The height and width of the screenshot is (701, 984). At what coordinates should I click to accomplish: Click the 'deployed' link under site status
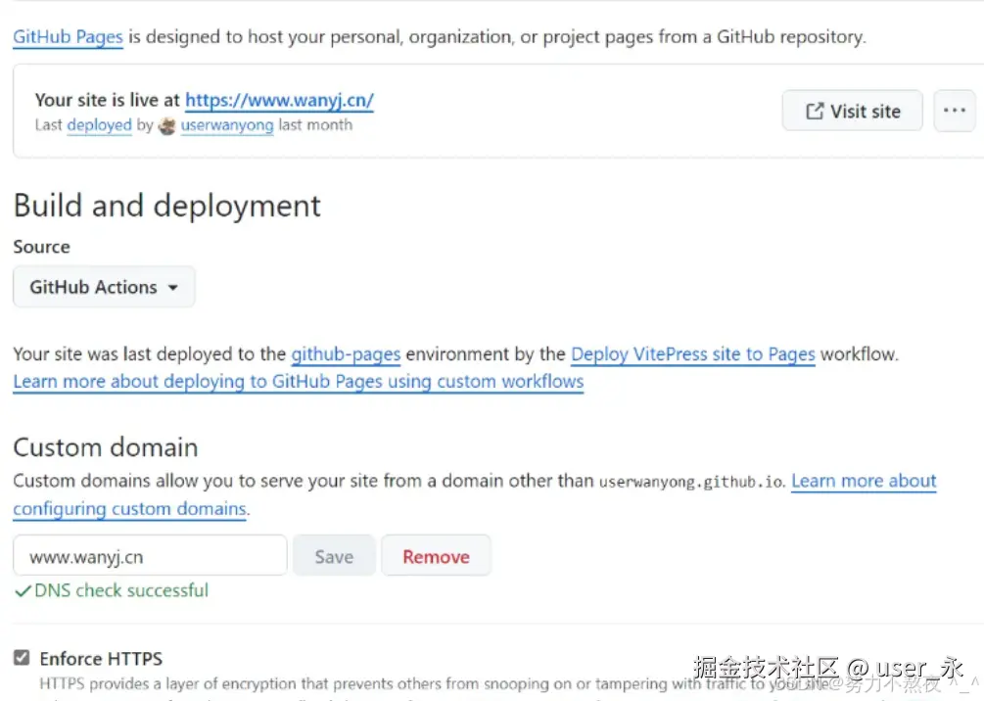click(99, 125)
